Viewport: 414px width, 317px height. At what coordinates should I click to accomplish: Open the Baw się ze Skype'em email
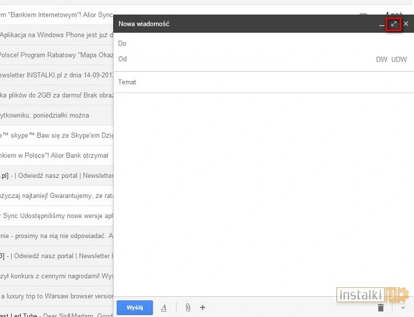click(x=56, y=135)
